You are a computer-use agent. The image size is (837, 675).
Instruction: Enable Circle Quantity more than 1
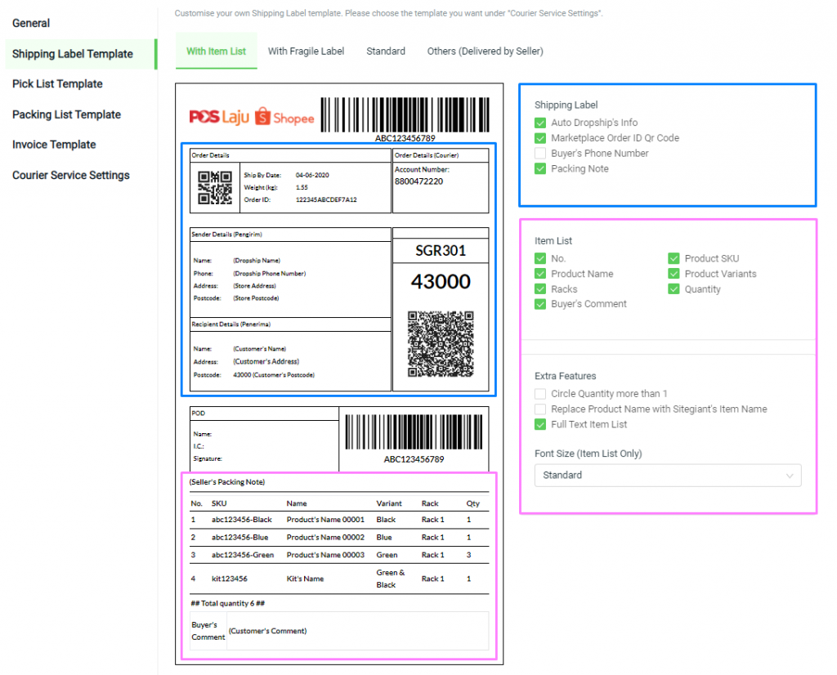540,394
